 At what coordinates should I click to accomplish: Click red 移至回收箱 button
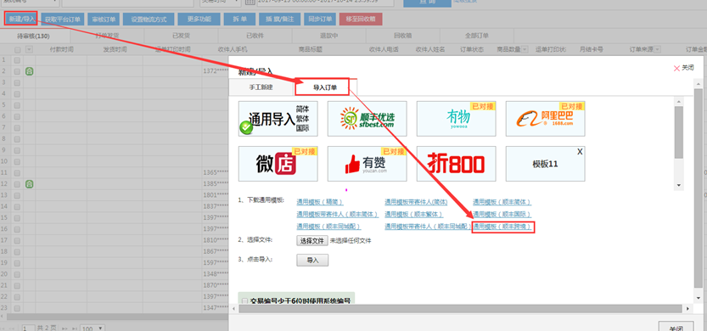tap(362, 20)
